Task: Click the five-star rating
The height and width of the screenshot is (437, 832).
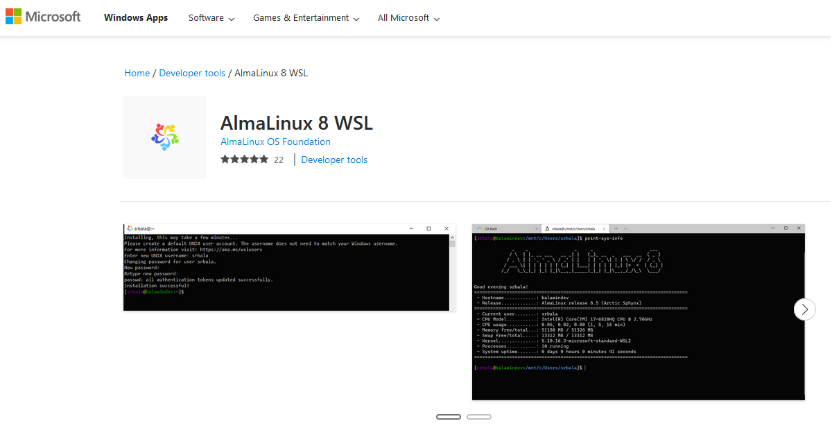Action: 245,160
